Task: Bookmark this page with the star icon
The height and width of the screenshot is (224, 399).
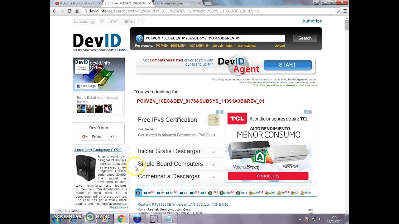Action: click(337, 11)
